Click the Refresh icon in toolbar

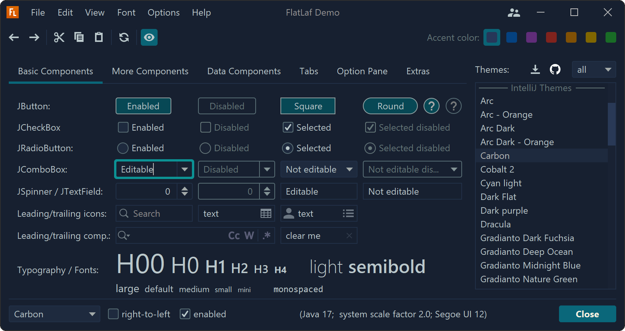(124, 37)
